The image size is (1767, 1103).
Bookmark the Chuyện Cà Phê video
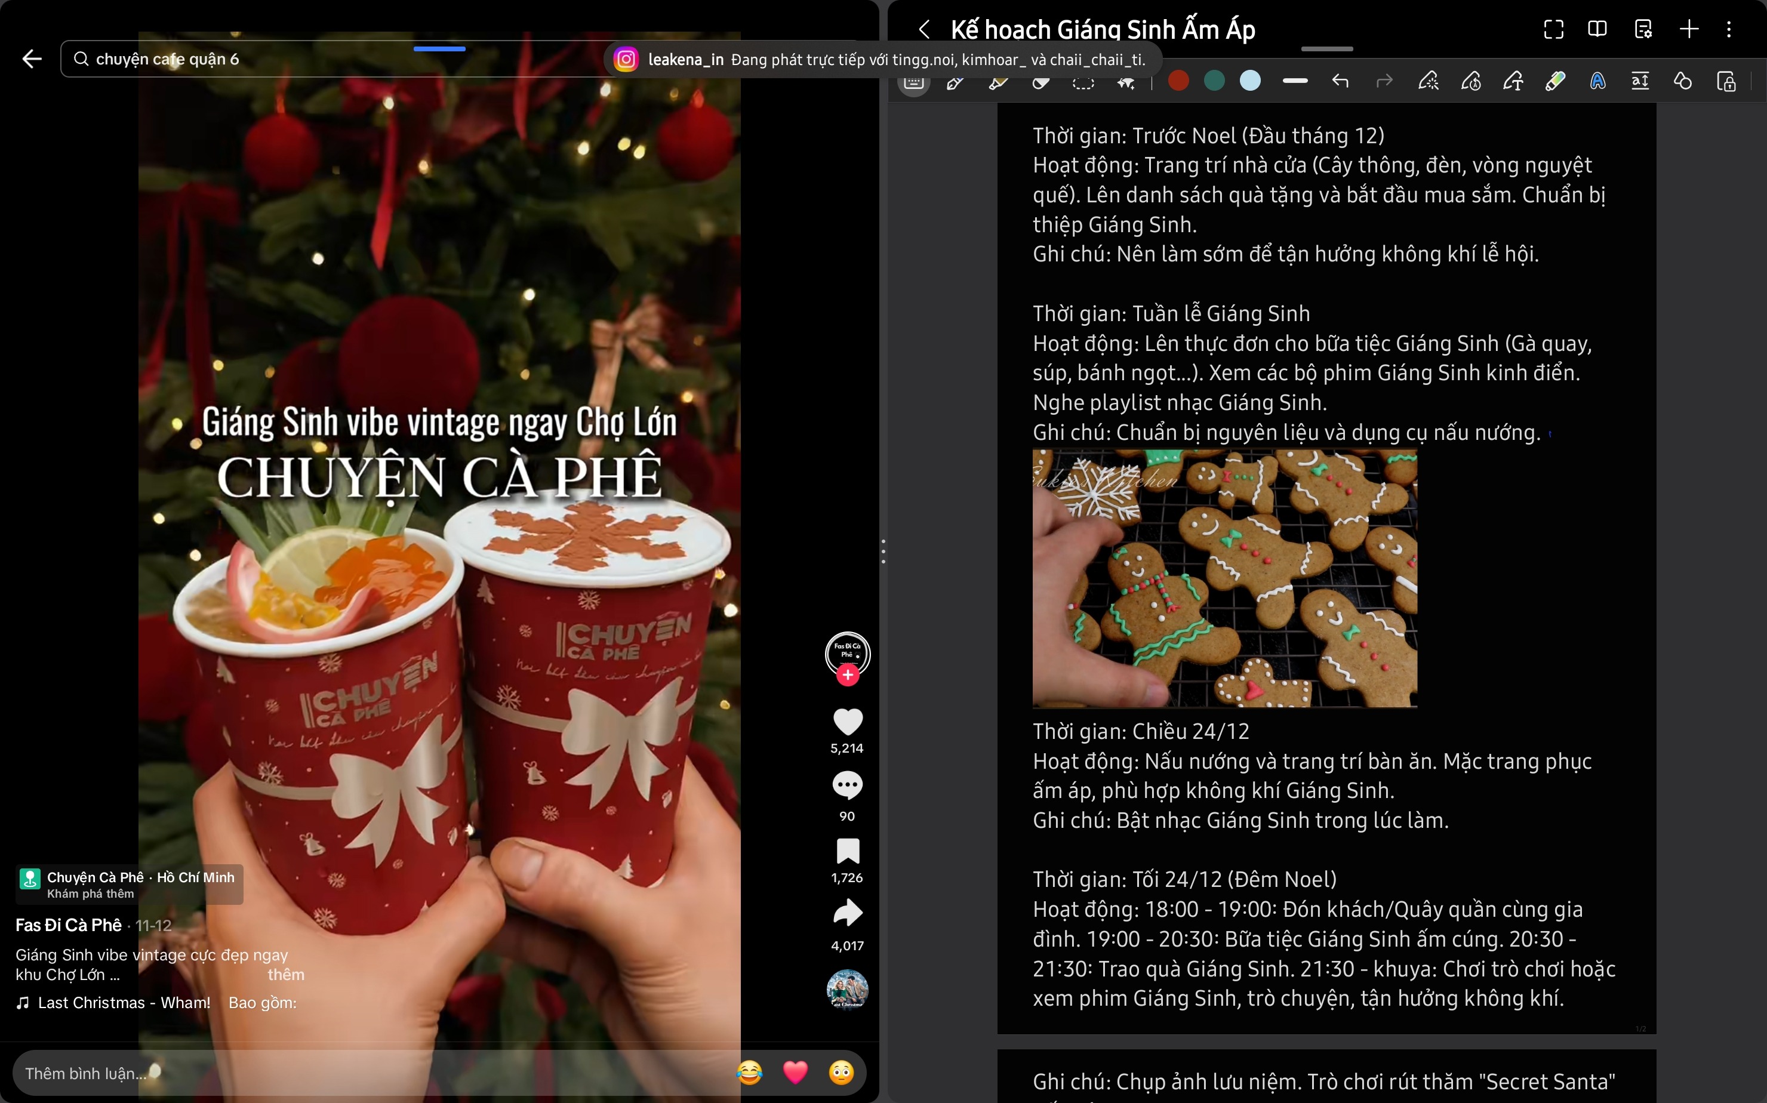point(847,851)
